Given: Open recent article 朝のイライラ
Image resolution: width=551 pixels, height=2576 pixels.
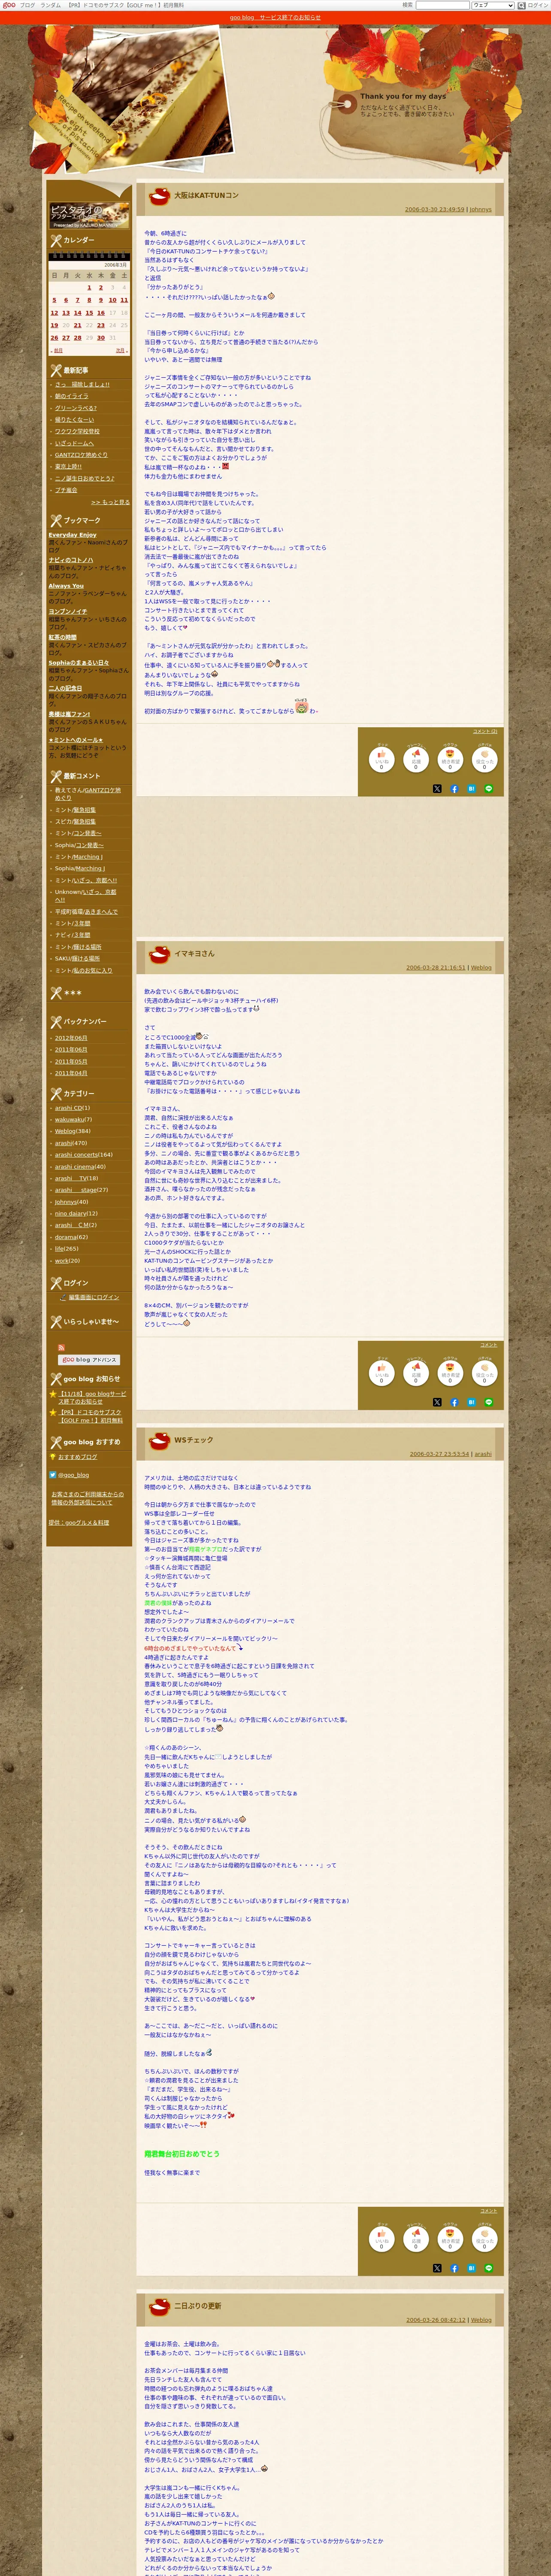Looking at the screenshot, I should point(72,396).
